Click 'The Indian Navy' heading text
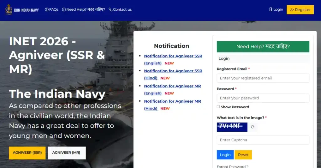321x168 pixels. pos(57,94)
